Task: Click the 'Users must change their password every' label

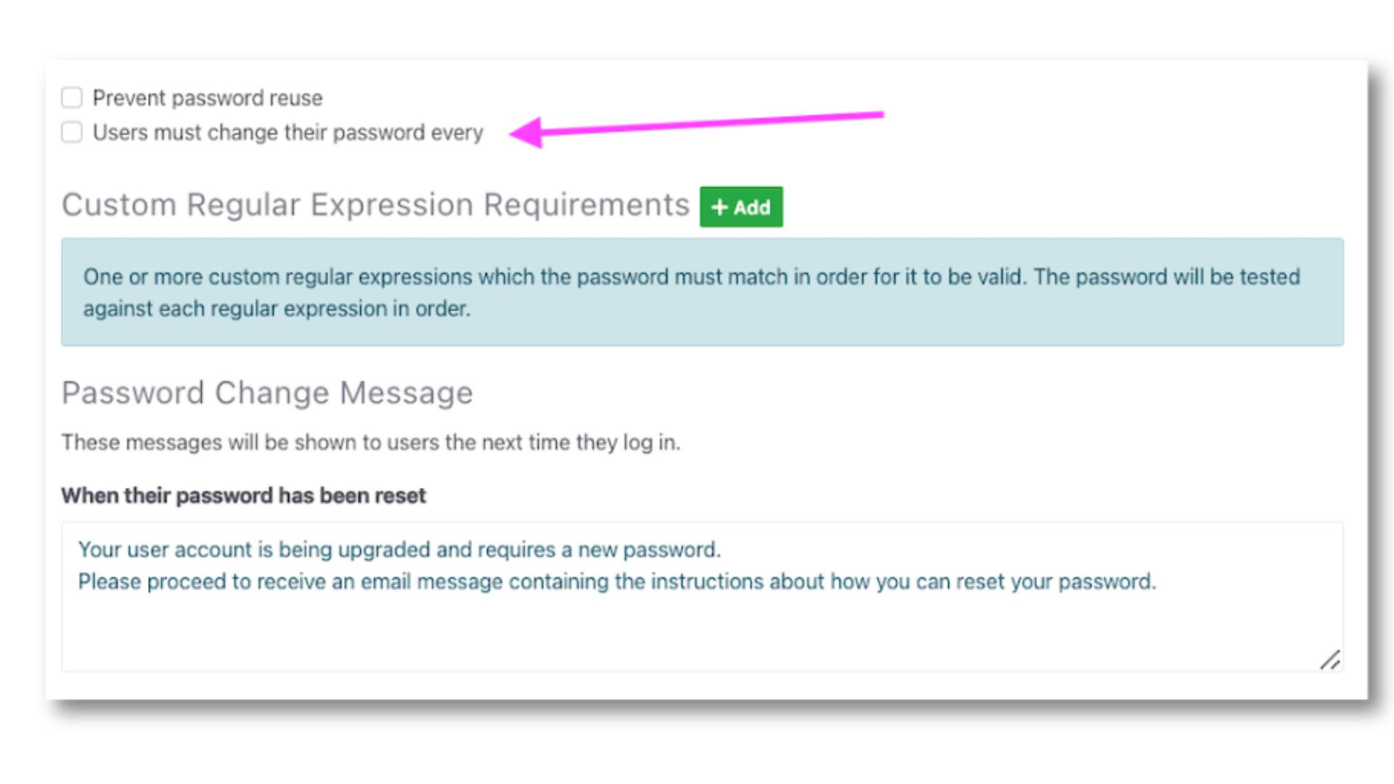Action: tap(288, 133)
